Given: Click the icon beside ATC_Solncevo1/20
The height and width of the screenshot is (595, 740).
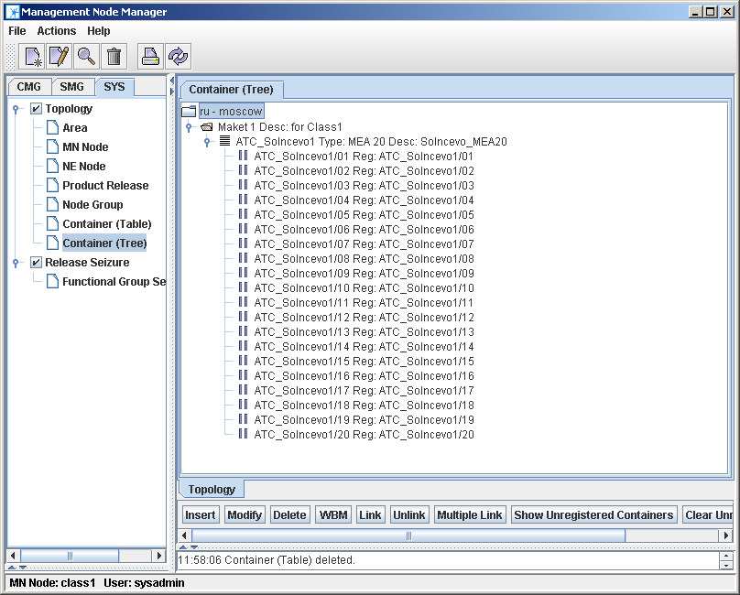Looking at the screenshot, I should coord(243,433).
